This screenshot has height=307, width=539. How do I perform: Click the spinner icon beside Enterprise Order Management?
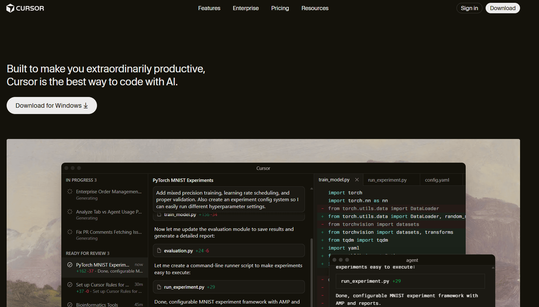click(70, 191)
